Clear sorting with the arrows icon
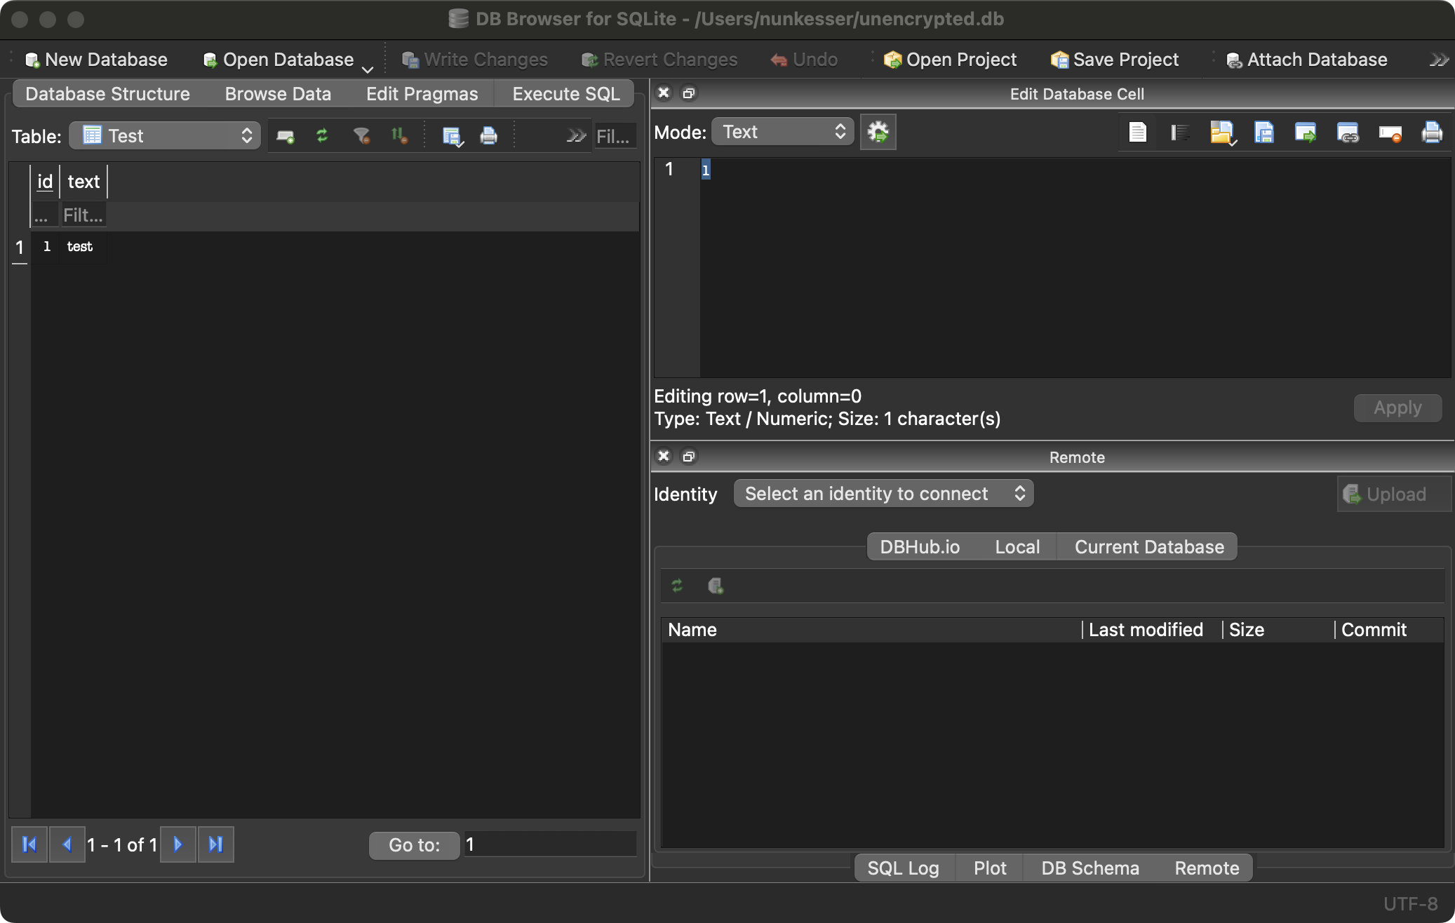Image resolution: width=1455 pixels, height=923 pixels. click(399, 135)
